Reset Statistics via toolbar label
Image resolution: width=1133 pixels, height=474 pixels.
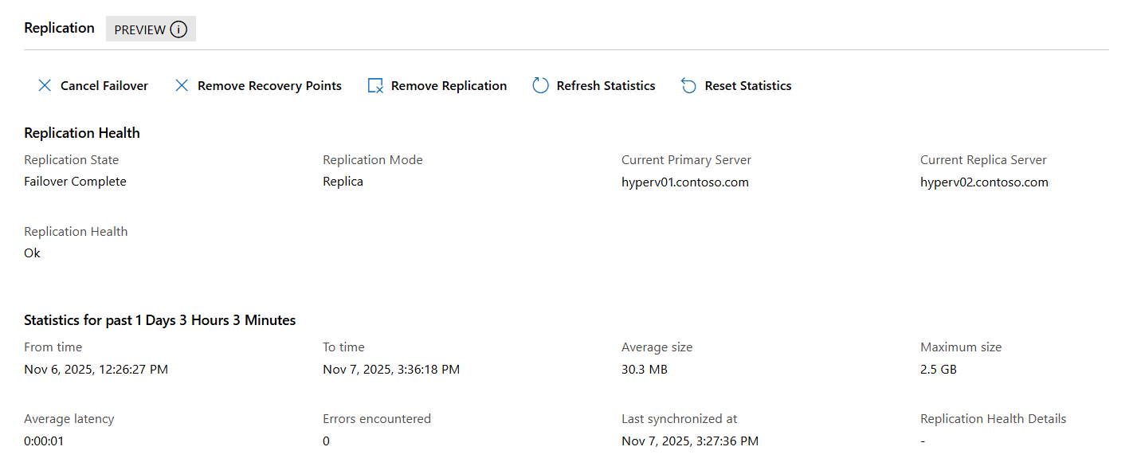point(748,85)
